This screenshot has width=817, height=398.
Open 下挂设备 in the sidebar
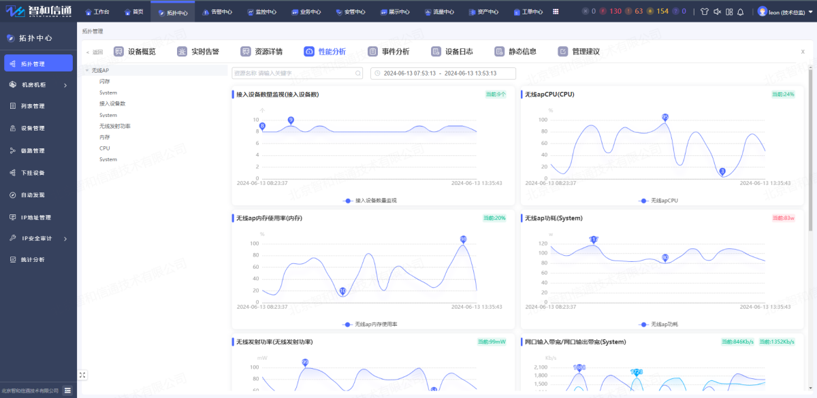tap(38, 173)
